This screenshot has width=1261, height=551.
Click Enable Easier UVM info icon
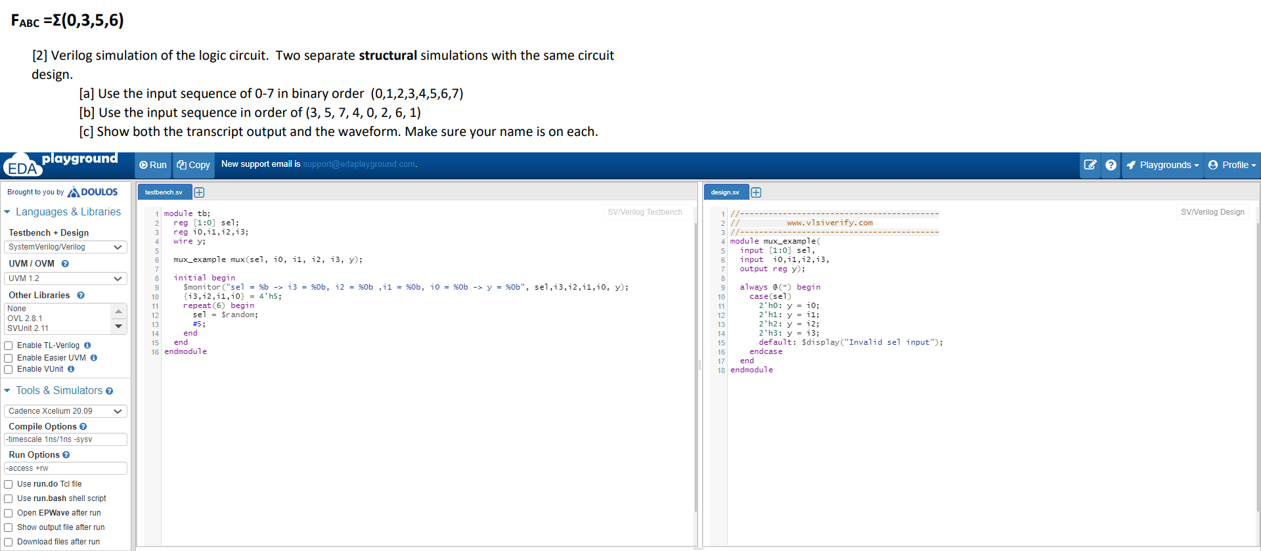94,358
